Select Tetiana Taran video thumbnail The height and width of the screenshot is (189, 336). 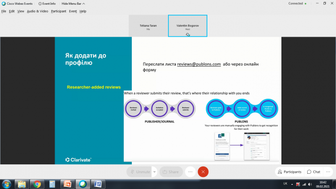coord(148,26)
